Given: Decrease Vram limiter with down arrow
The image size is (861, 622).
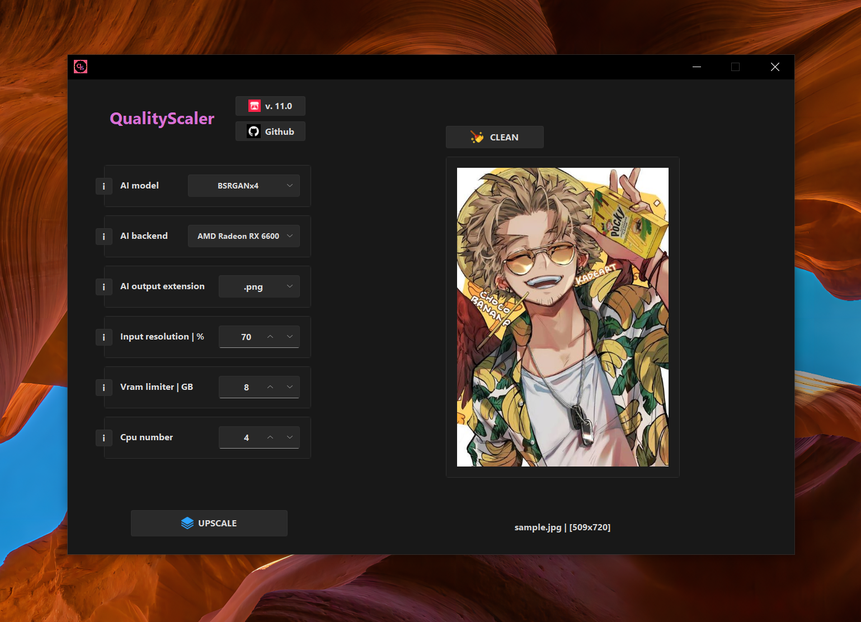Looking at the screenshot, I should (290, 387).
